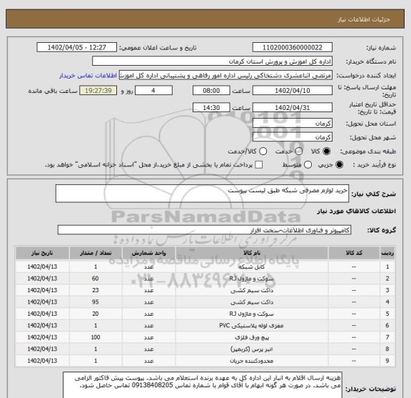Click the announcement date field 1402/04/05 - 12:27
This screenshot has height=398, width=411.
coord(77,48)
